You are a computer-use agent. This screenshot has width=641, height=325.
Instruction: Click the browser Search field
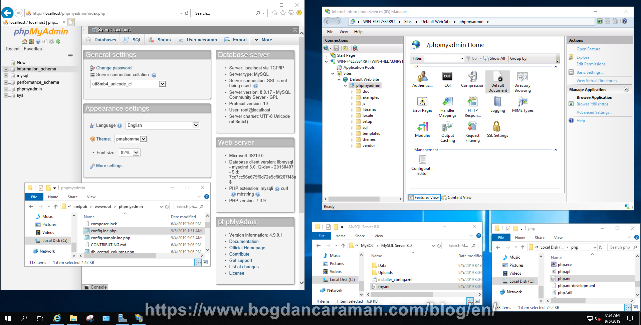(x=224, y=13)
